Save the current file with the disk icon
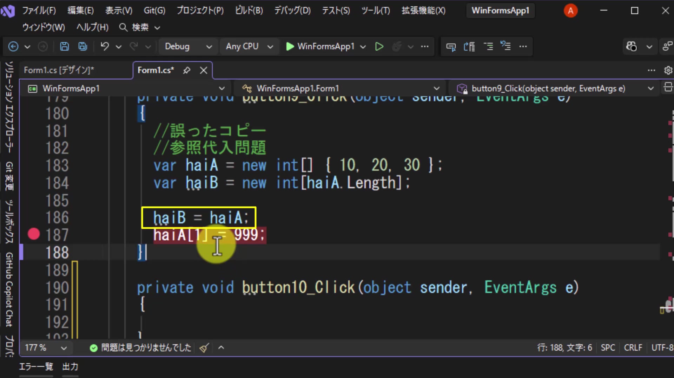The image size is (674, 378). [x=64, y=46]
